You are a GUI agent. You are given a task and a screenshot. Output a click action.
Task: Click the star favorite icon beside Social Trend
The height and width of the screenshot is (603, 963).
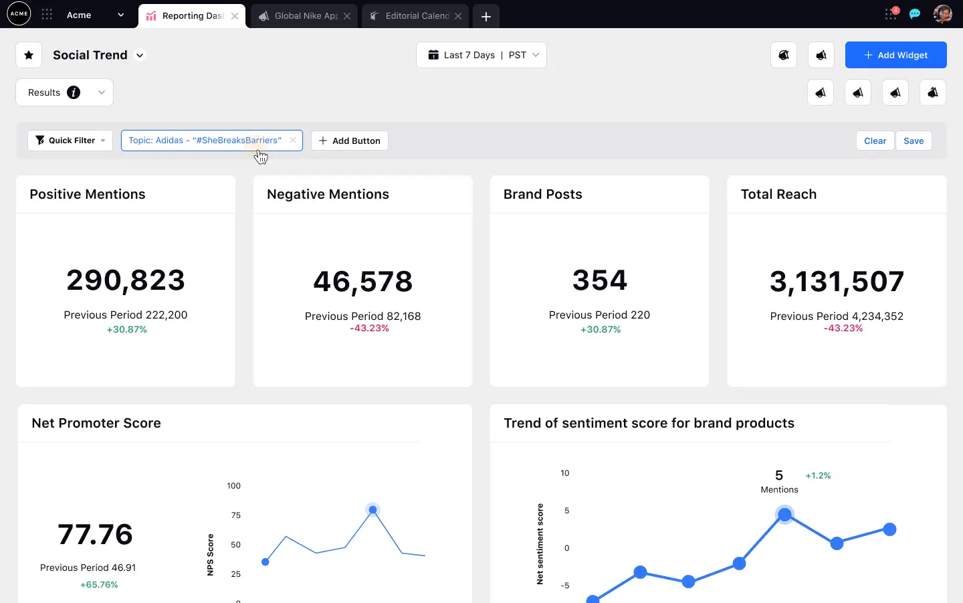(x=29, y=55)
